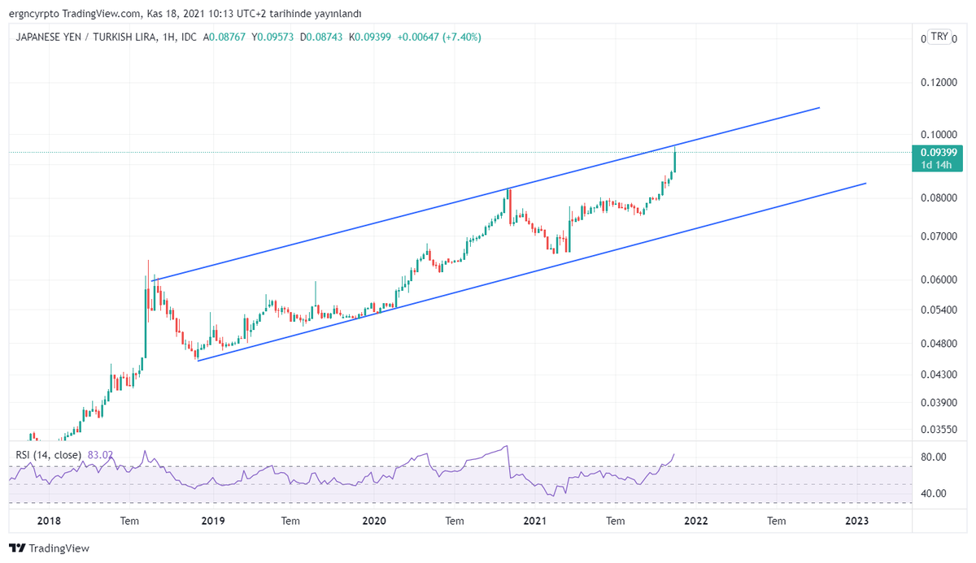Click the RSI scale label 40.00
Viewport: 976px width, 563px height.
click(x=933, y=493)
